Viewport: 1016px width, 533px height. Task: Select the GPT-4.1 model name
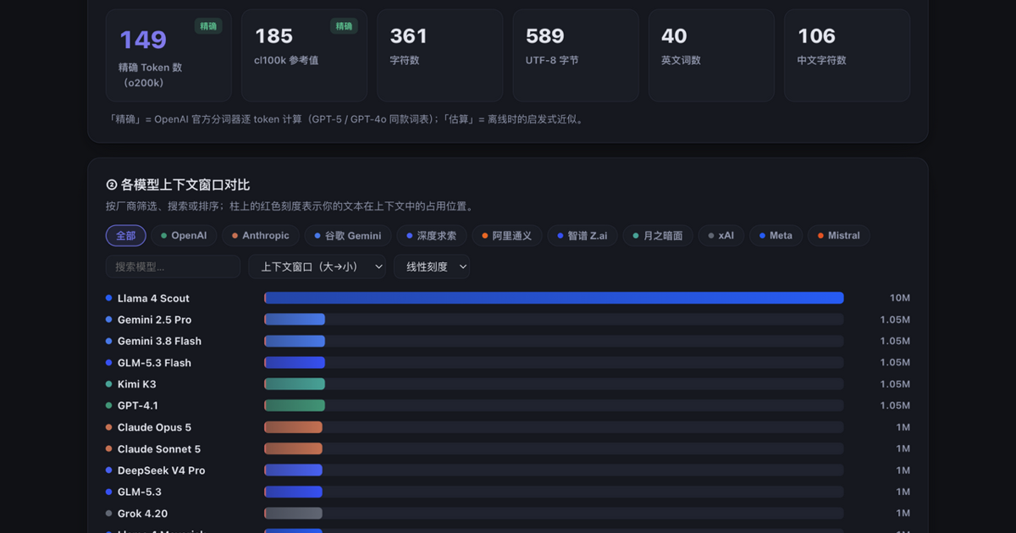[x=138, y=406]
